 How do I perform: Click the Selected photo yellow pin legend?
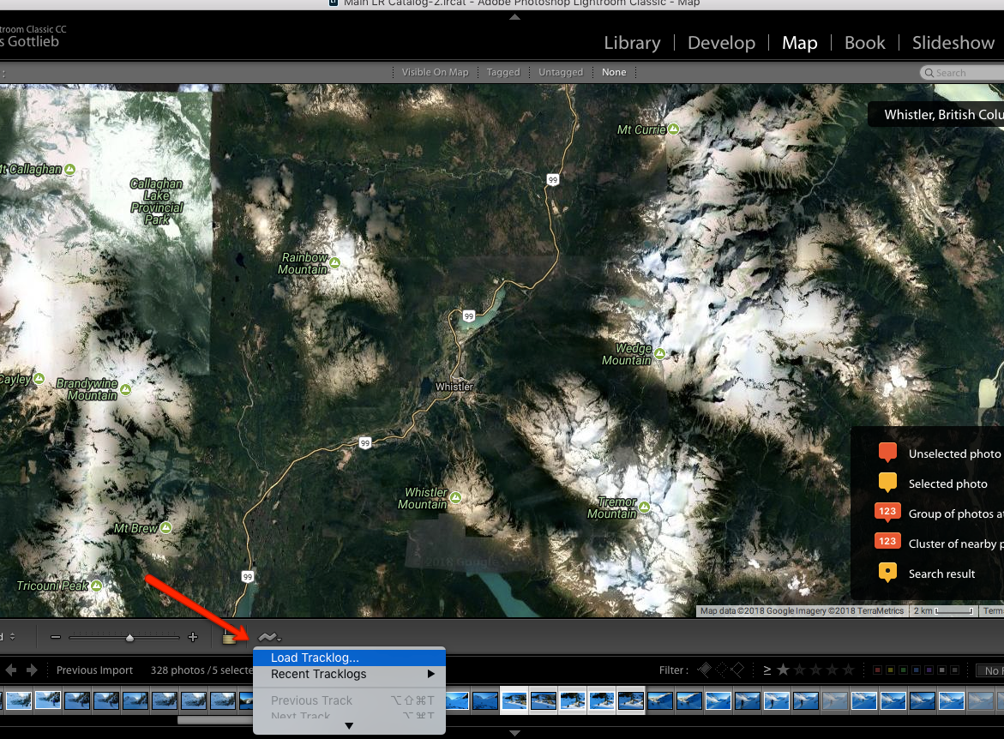point(887,483)
